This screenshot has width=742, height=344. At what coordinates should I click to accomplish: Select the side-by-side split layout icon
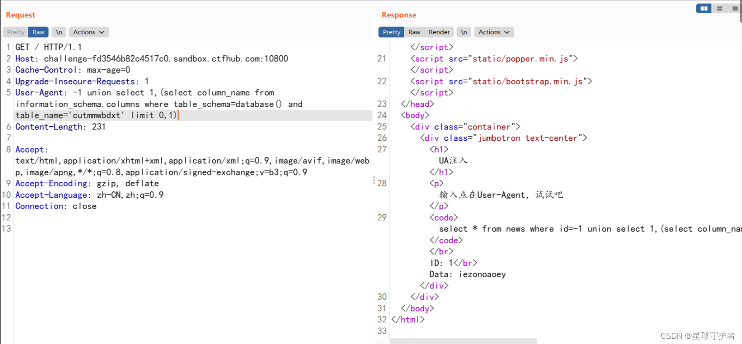pyautogui.click(x=704, y=8)
